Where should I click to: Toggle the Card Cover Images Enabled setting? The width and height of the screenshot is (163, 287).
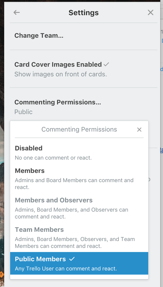[84, 69]
